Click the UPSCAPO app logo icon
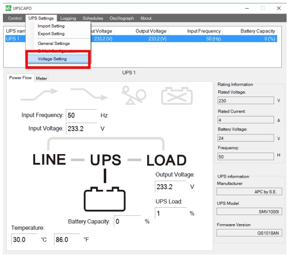Screen dimensions: 289x257 [8, 8]
